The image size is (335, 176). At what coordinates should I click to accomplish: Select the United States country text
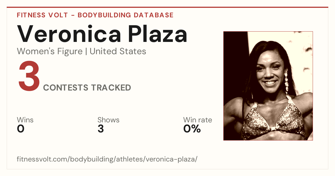tap(118, 51)
